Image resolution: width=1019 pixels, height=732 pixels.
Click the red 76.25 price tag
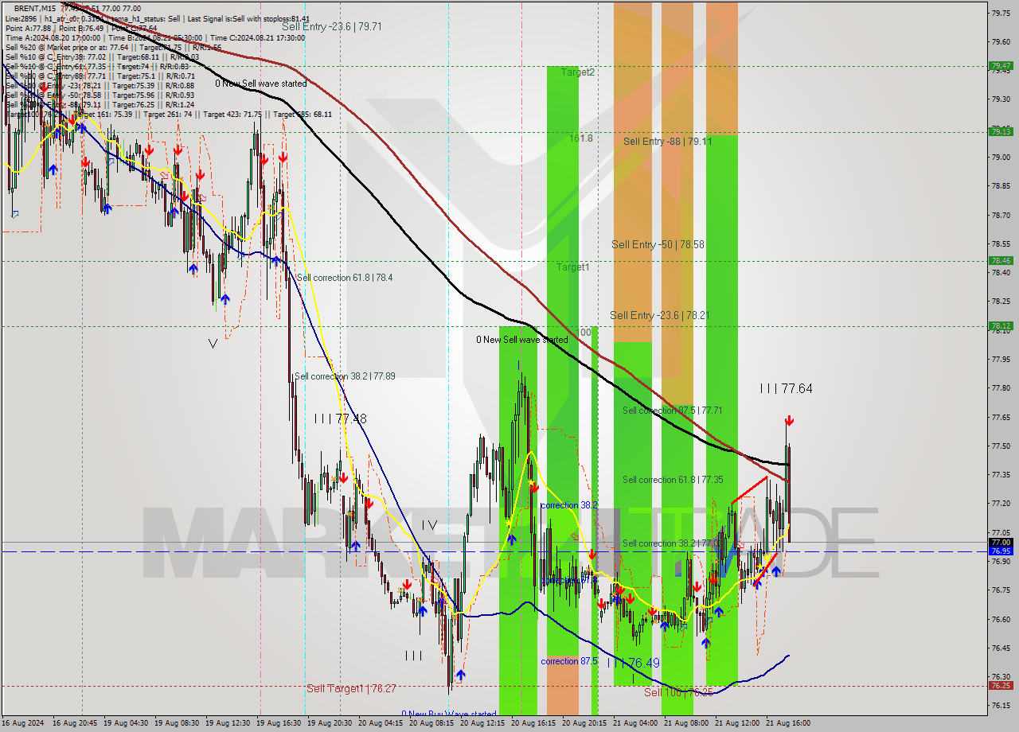[1001, 685]
